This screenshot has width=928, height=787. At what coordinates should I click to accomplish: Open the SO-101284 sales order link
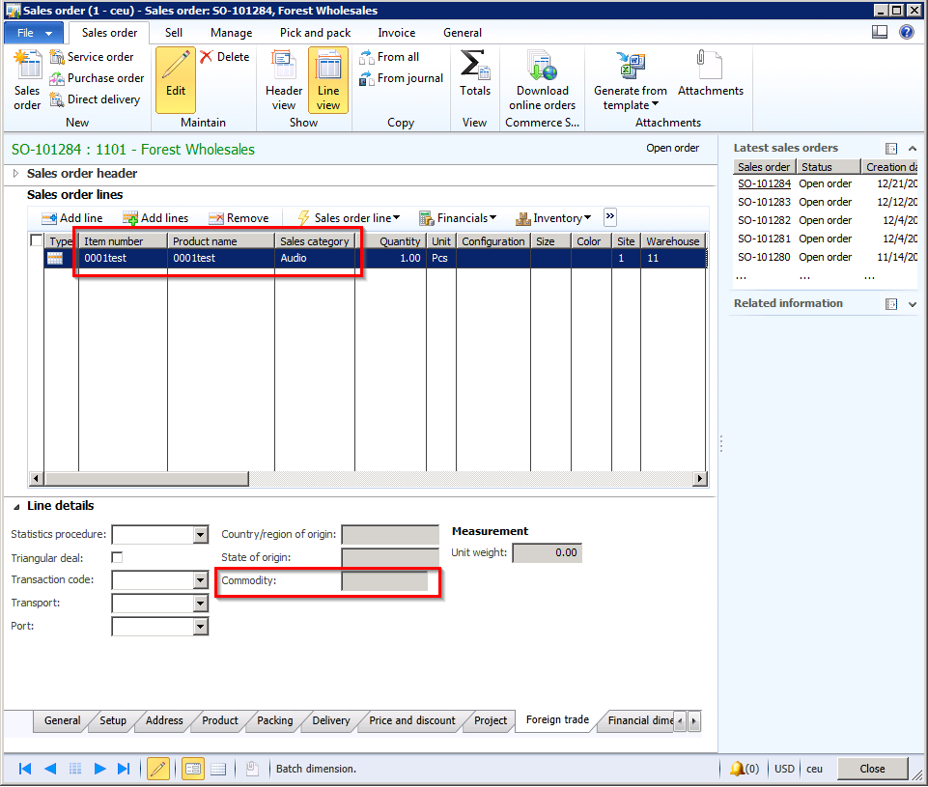(763, 183)
